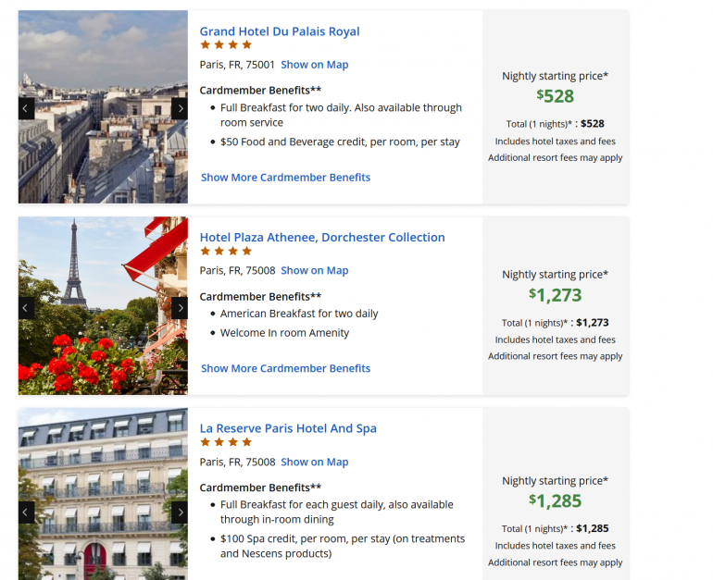The image size is (713, 580).
Task: Open Hotel Plaza Athenee, Dorchester Collection page
Action: (x=322, y=238)
